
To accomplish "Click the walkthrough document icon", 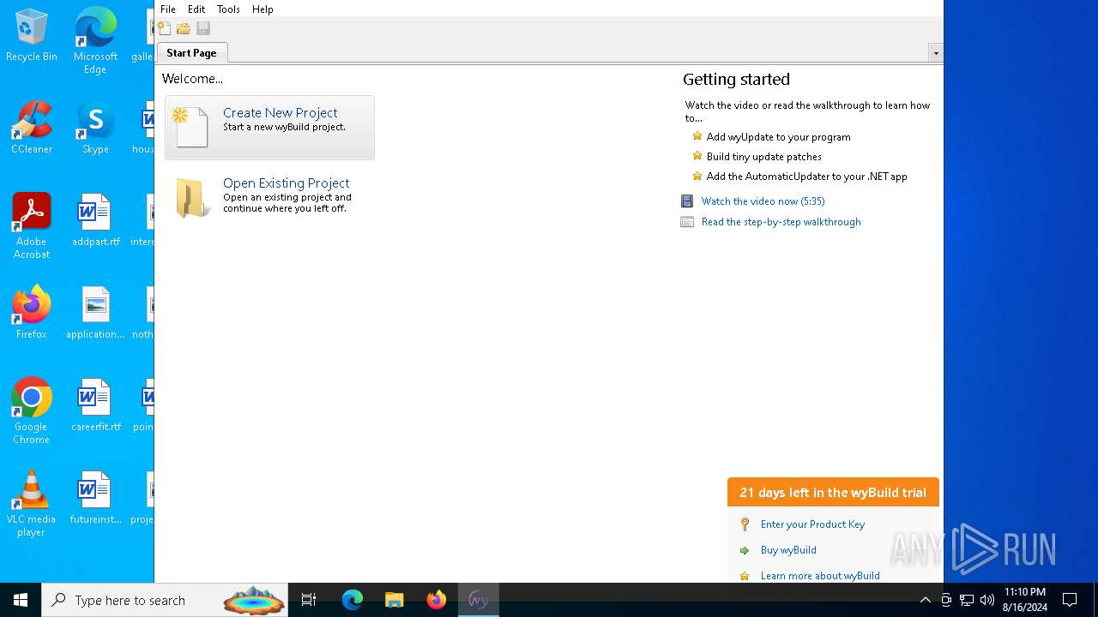I will (687, 222).
